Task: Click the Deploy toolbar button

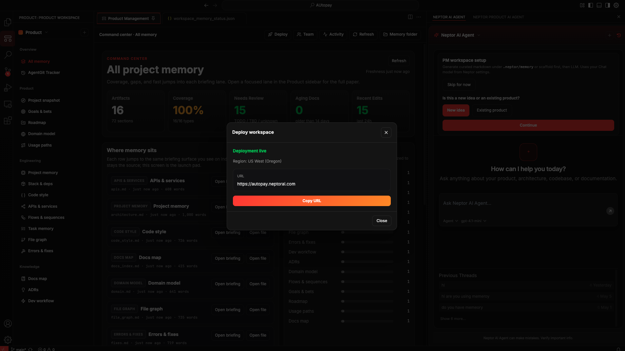Action: pyautogui.click(x=278, y=34)
